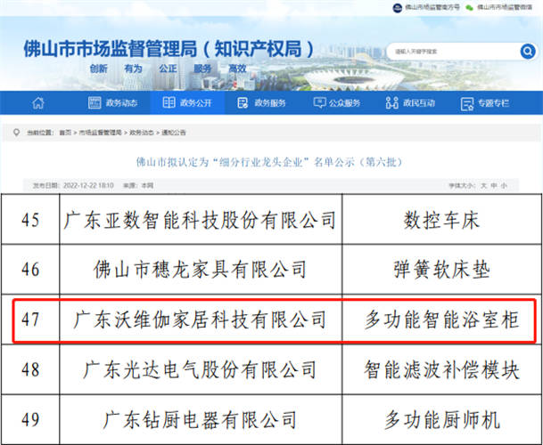Open the 政民互动 navigation tab
543x445 pixels.
tap(410, 102)
